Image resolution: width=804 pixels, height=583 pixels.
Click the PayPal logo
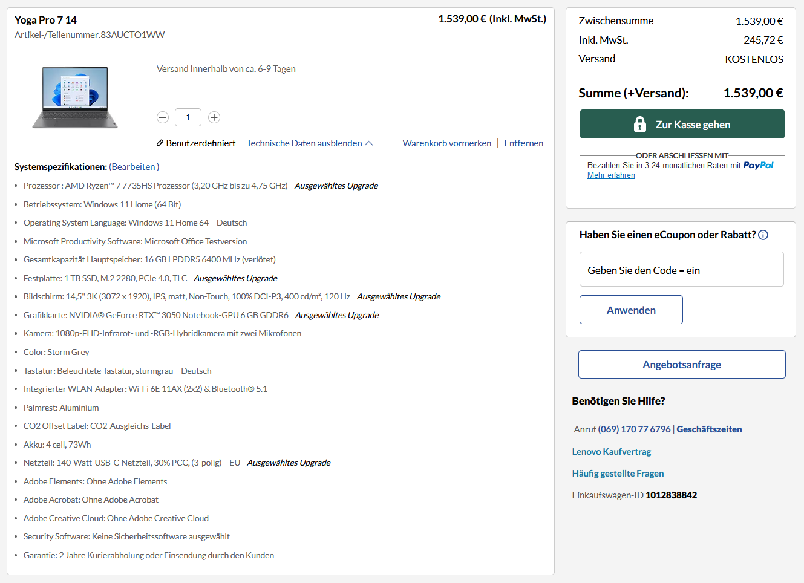[759, 164]
